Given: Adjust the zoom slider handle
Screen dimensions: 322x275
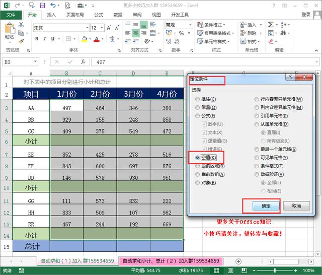Looking at the screenshot, I should pos(275,270).
